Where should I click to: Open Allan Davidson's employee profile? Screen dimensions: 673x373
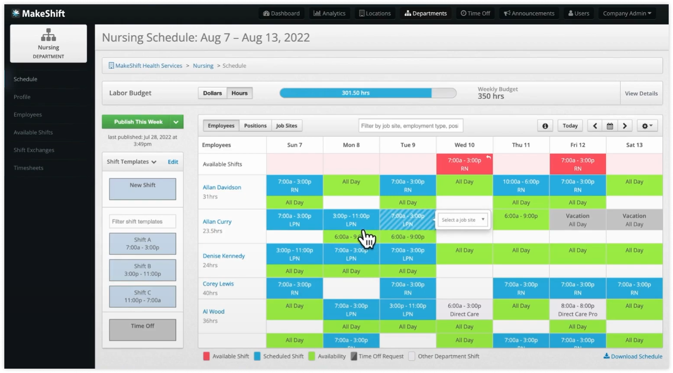tap(222, 187)
